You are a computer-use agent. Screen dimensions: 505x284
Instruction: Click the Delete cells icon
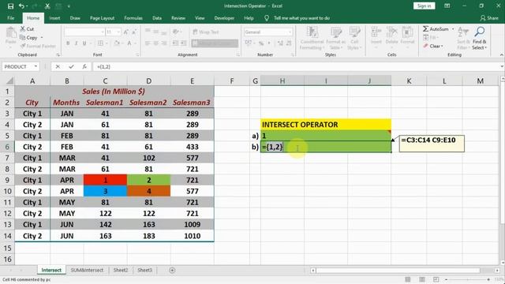391,32
